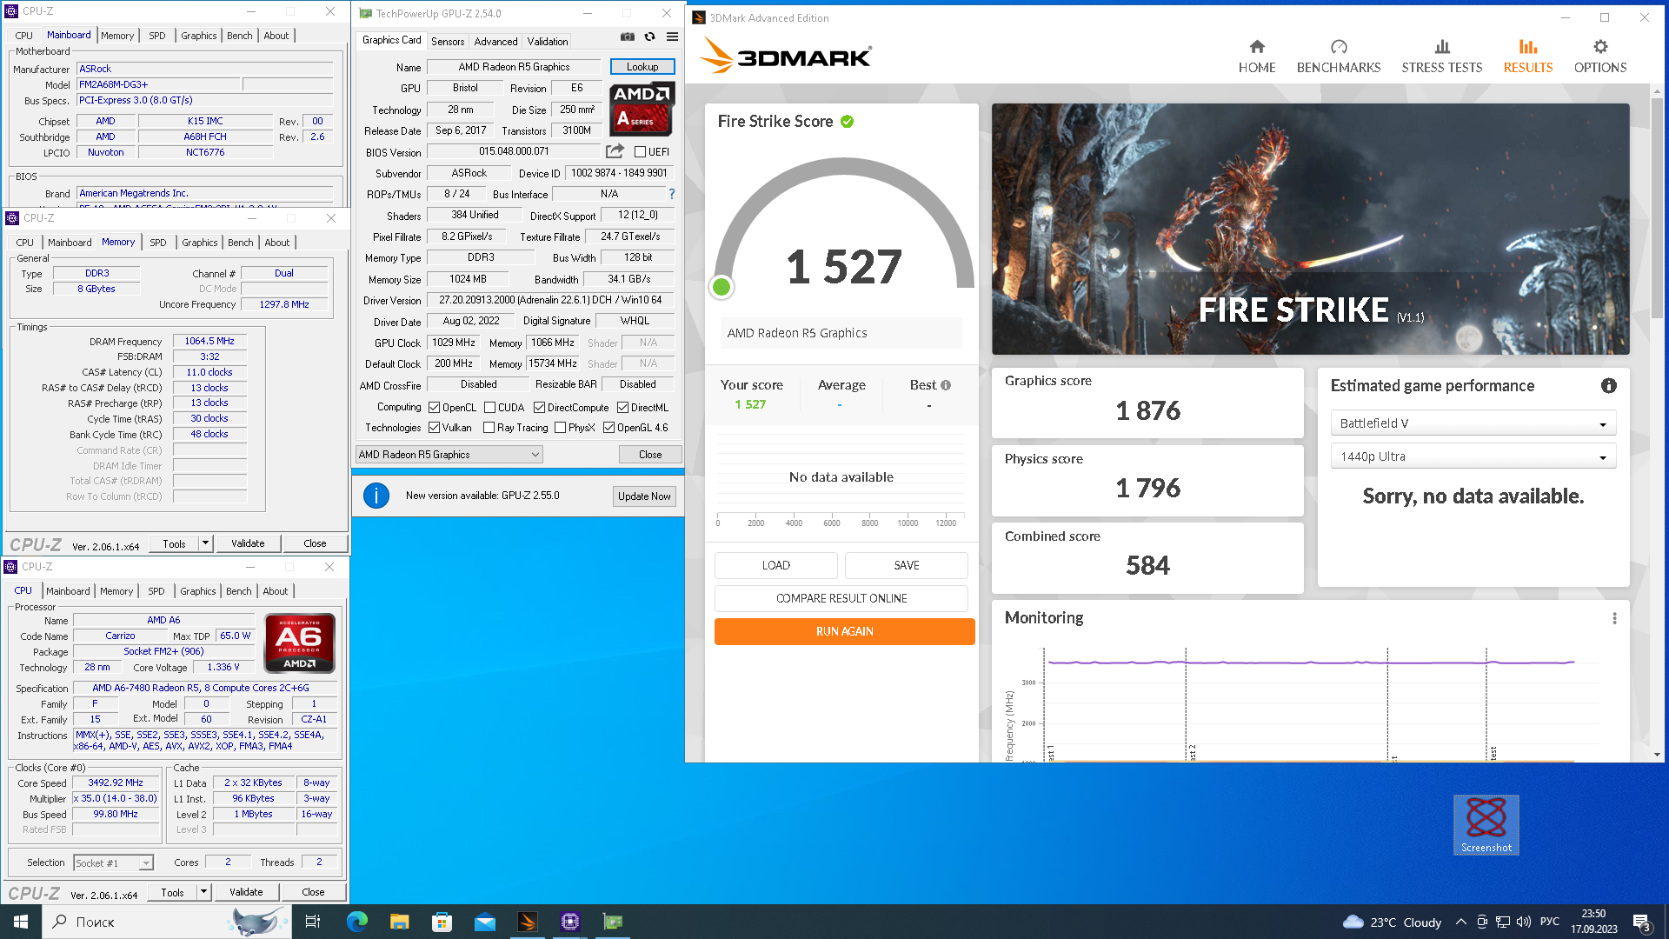The height and width of the screenshot is (939, 1669).
Task: Click the Fire Strike Score valid checkmark
Action: pos(848,122)
